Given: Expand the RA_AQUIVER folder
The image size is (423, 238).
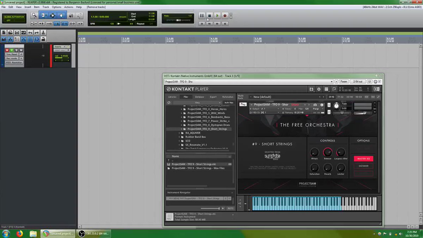Looking at the screenshot, I should click(x=179, y=133).
